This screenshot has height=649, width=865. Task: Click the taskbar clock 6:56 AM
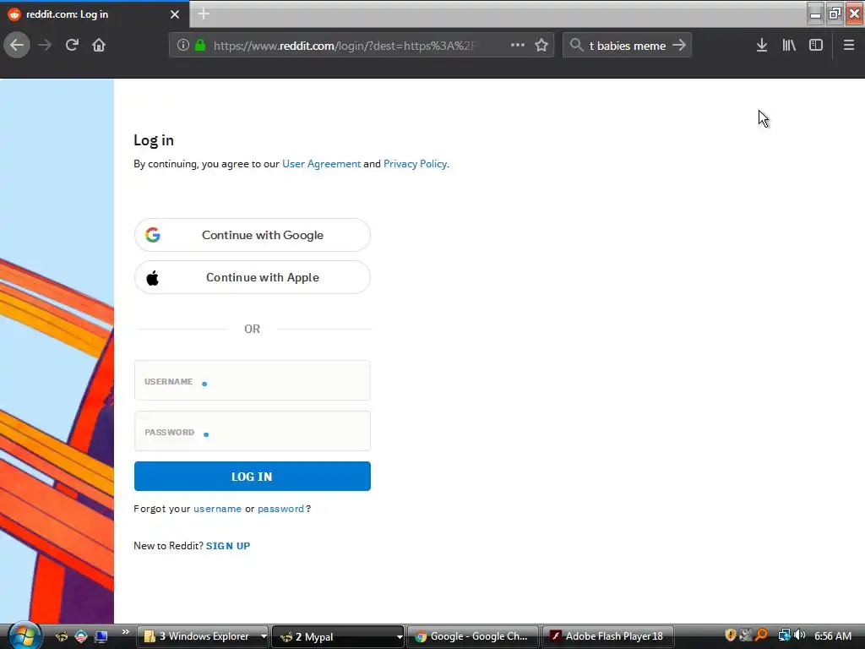click(x=833, y=636)
